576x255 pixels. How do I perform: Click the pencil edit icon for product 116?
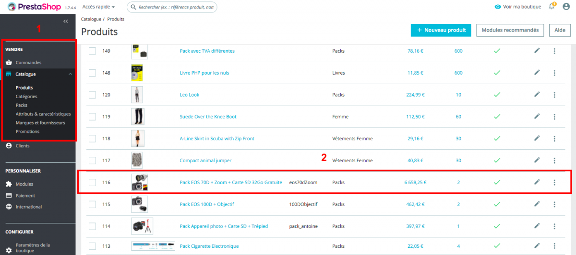(x=537, y=182)
